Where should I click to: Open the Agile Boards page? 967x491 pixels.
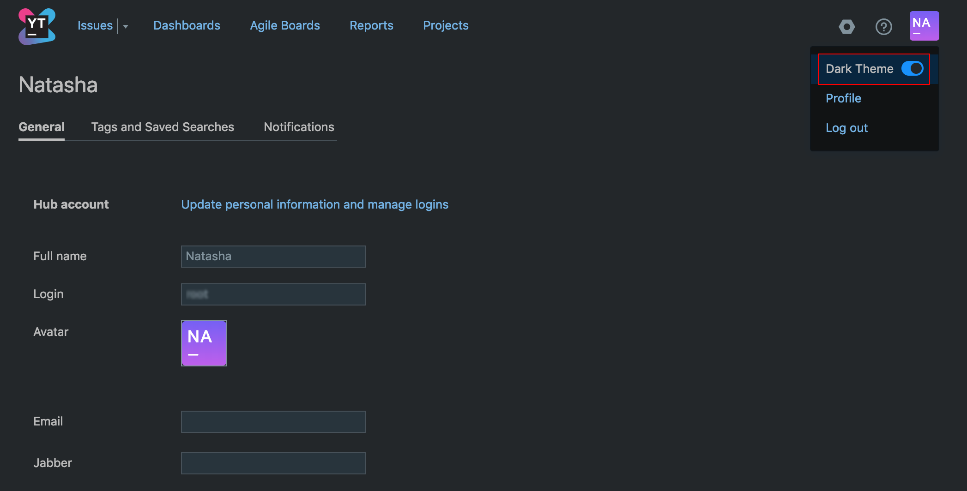click(285, 25)
